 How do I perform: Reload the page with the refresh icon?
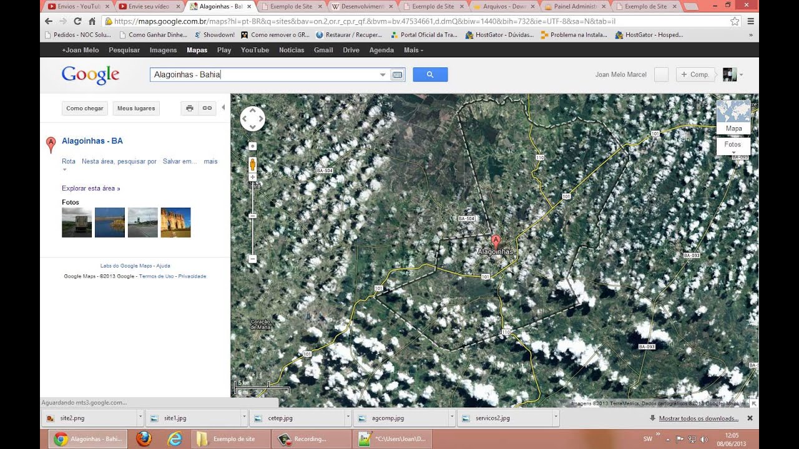(x=77, y=21)
